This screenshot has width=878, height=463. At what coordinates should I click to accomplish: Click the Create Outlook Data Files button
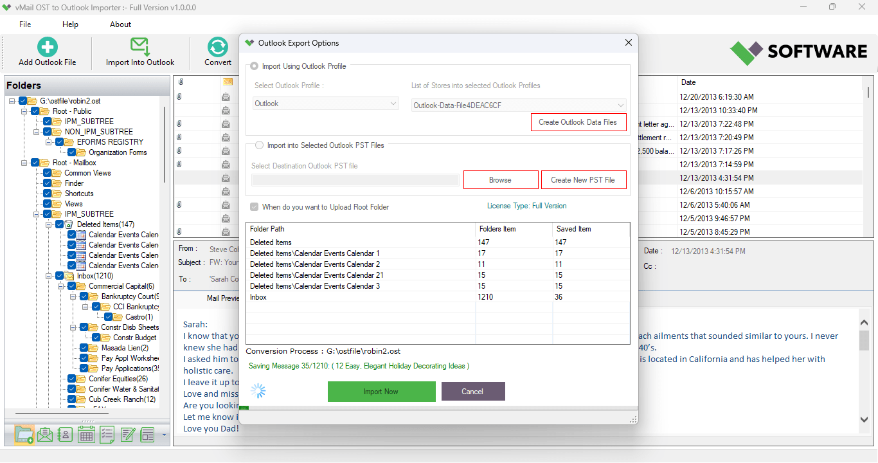point(578,122)
